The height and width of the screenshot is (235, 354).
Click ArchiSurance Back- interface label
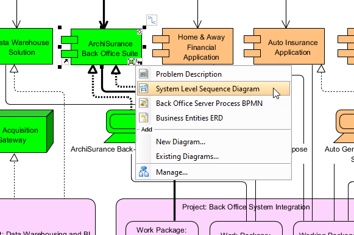(x=103, y=149)
